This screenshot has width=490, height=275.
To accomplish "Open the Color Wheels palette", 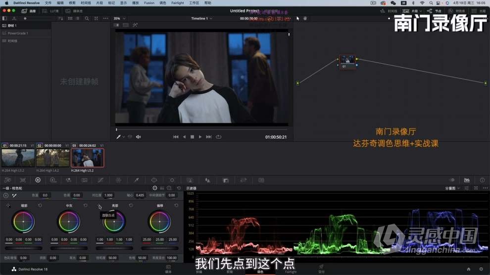I will click(x=38, y=180).
